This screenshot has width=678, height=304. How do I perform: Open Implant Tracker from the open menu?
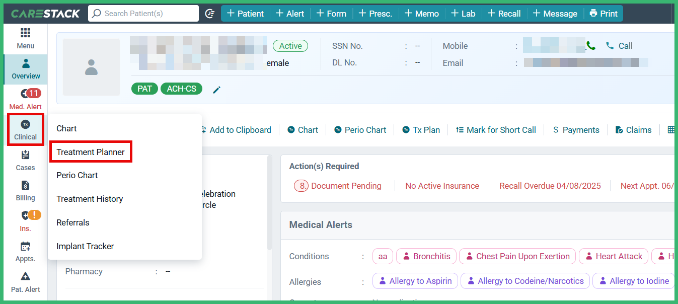pyautogui.click(x=85, y=246)
